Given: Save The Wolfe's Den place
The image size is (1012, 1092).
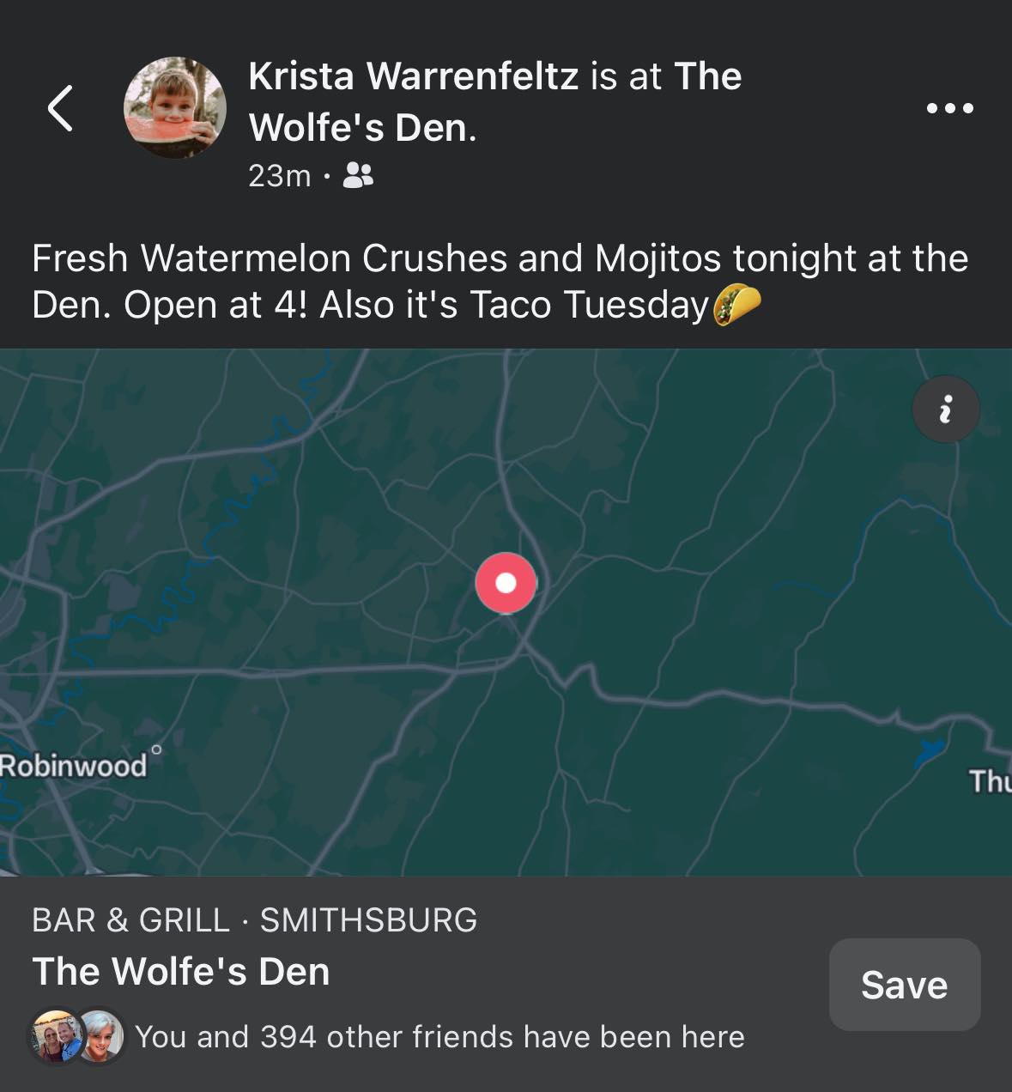Looking at the screenshot, I should (x=904, y=985).
